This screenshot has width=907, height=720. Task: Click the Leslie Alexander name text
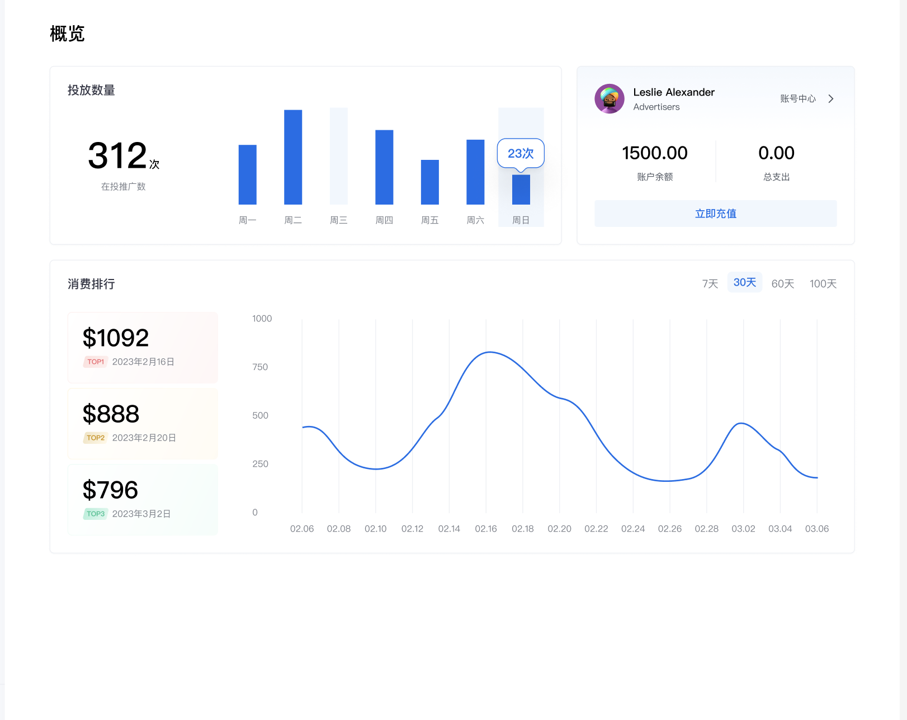674,92
